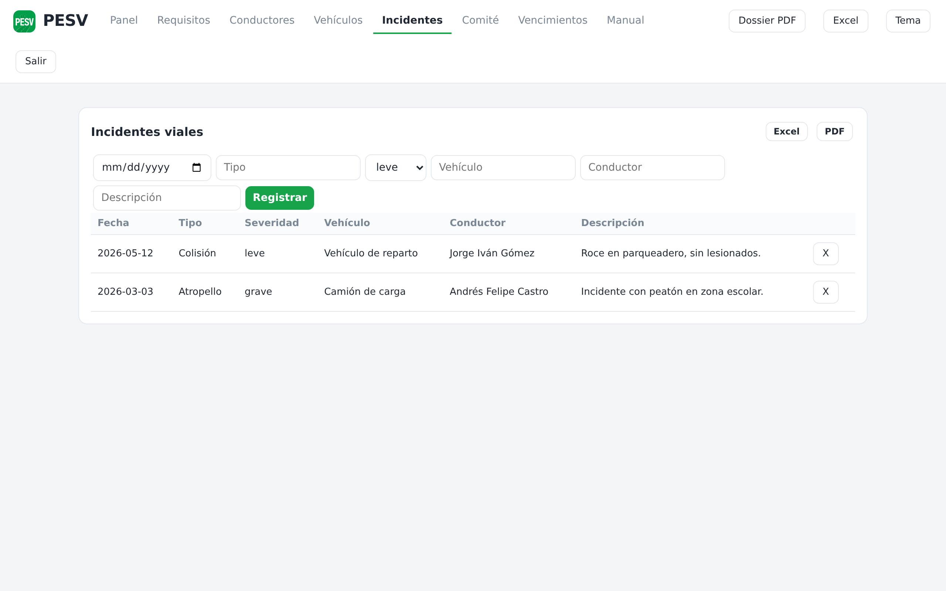
Task: Click the green Registrar button
Action: (279, 198)
